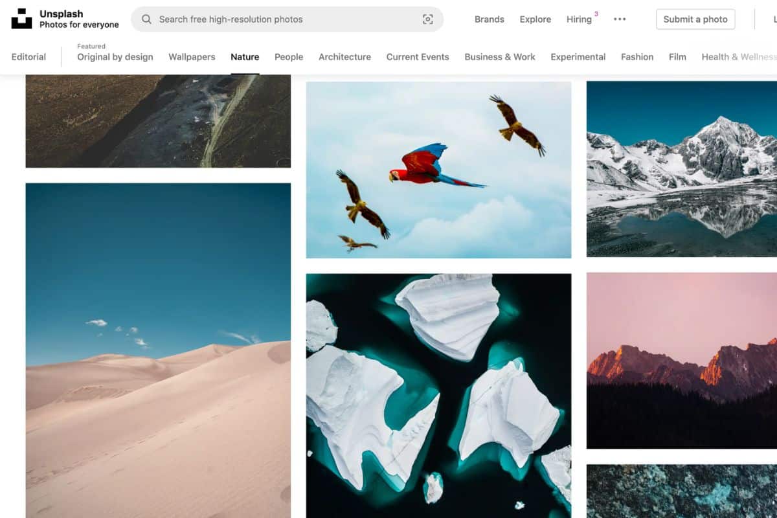
Task: Open the Experimental tab
Action: pyautogui.click(x=578, y=57)
